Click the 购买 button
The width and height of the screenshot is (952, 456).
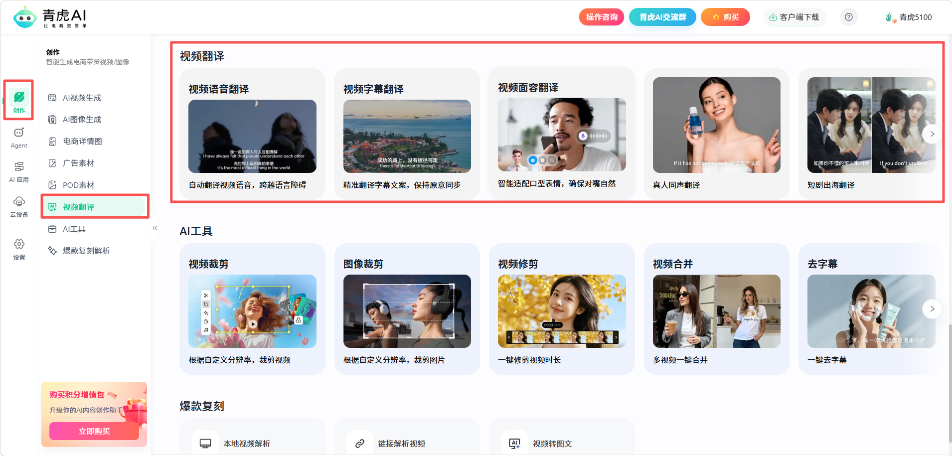click(x=725, y=17)
